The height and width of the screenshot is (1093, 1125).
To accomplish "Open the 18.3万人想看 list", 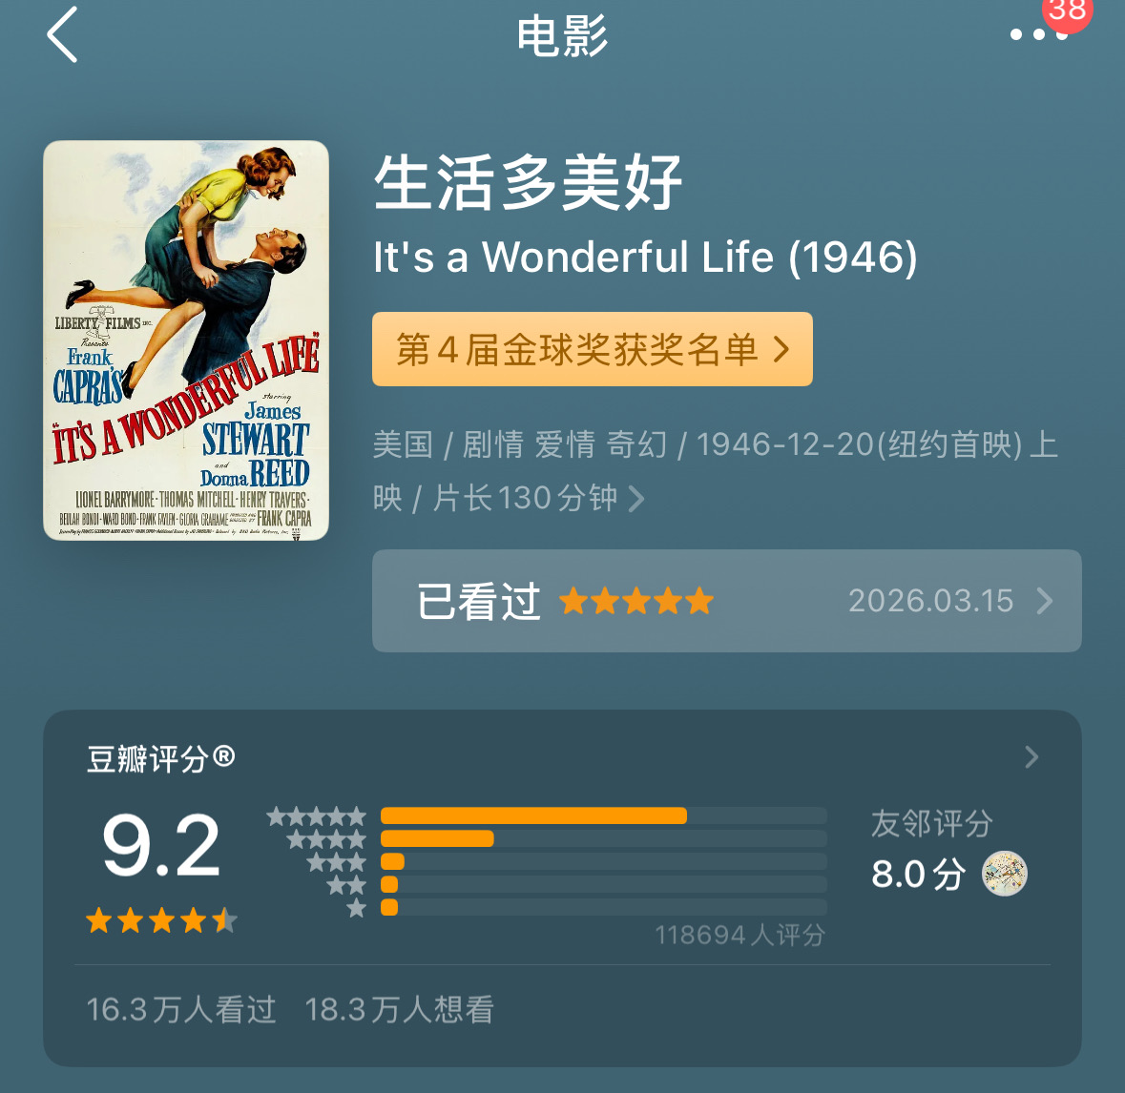I will (x=399, y=1009).
